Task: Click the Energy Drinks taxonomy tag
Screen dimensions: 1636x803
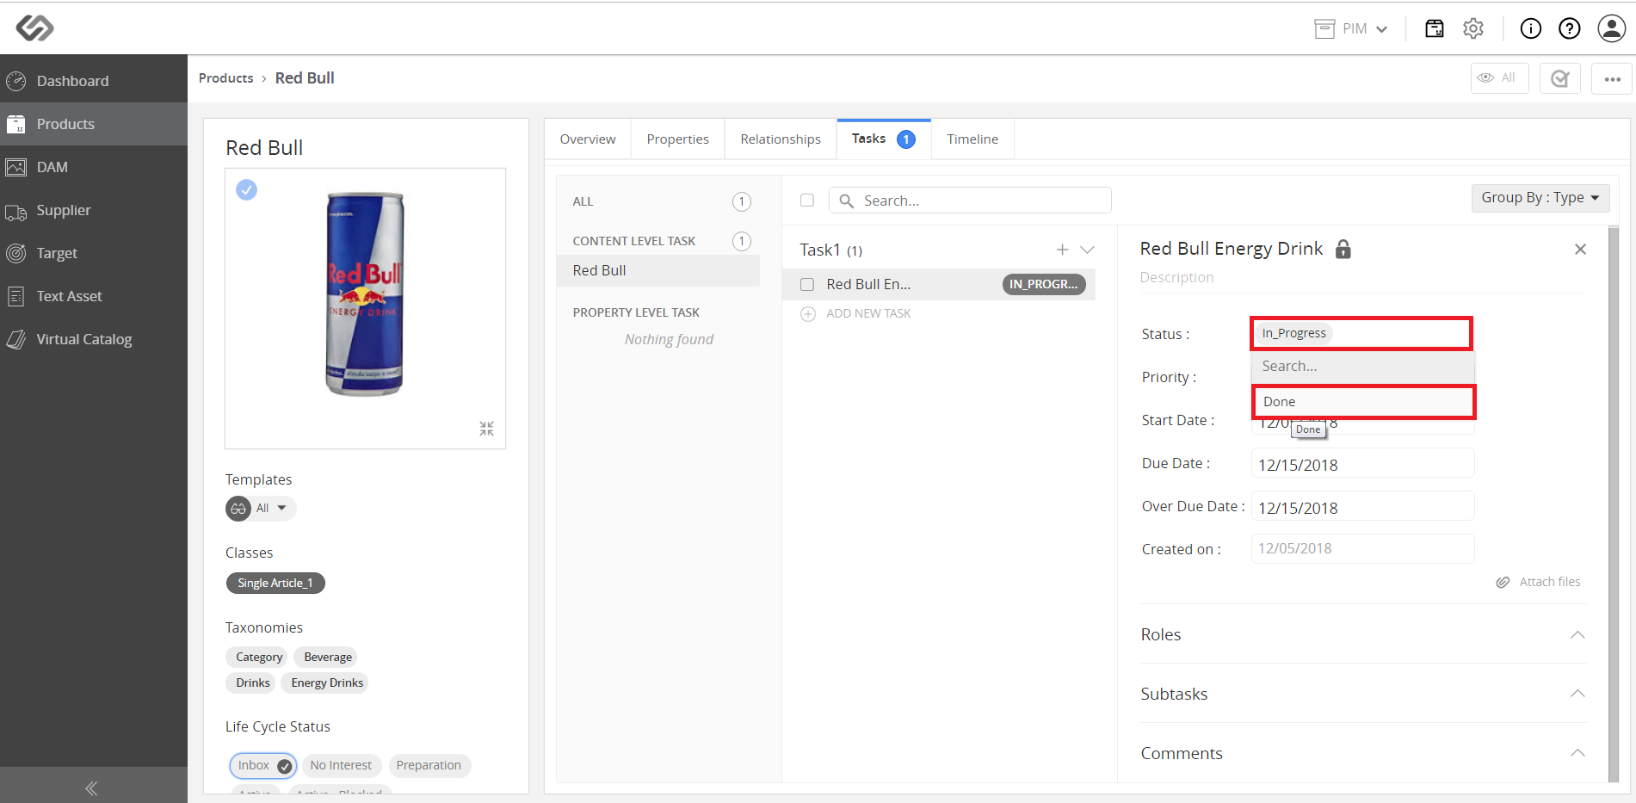Action: tap(327, 683)
